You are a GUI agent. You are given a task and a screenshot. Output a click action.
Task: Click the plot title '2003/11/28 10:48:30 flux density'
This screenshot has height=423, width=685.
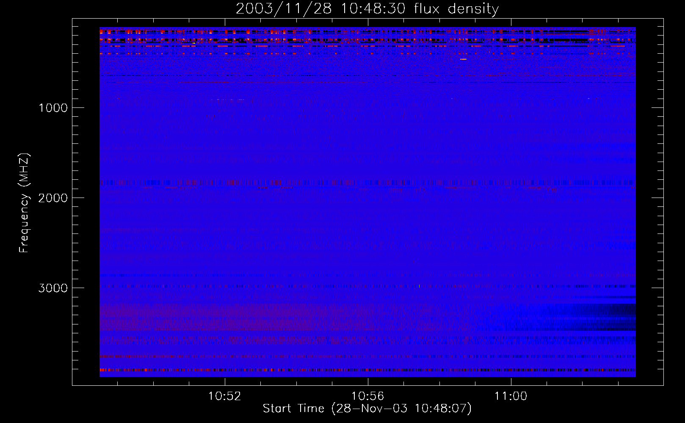(367, 9)
